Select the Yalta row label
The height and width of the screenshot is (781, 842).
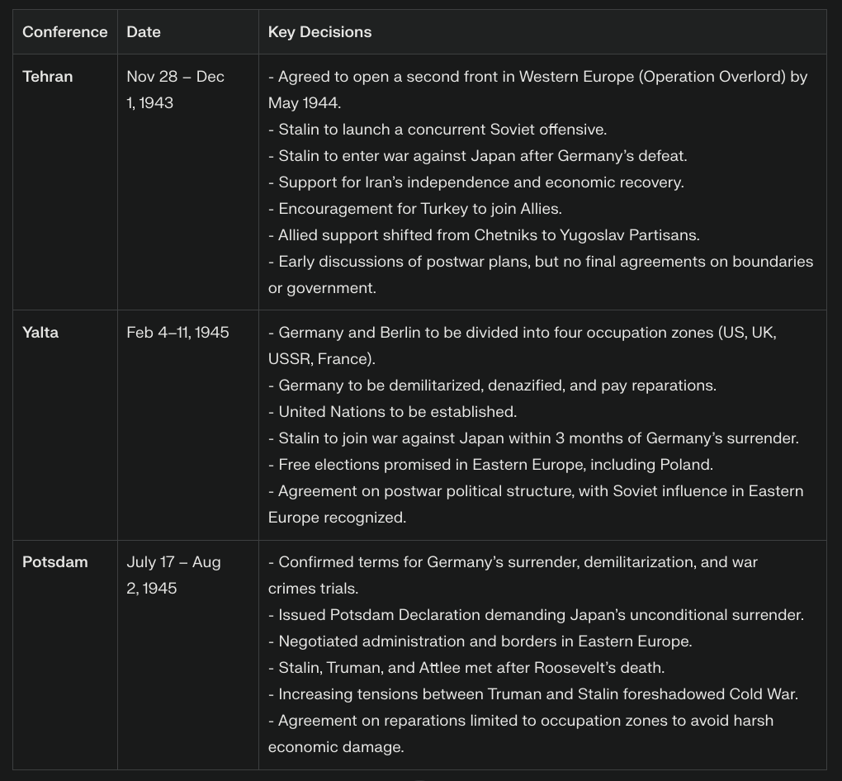coord(40,333)
